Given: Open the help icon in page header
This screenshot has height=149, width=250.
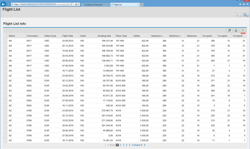Looking at the screenshot, I should point(245,15).
